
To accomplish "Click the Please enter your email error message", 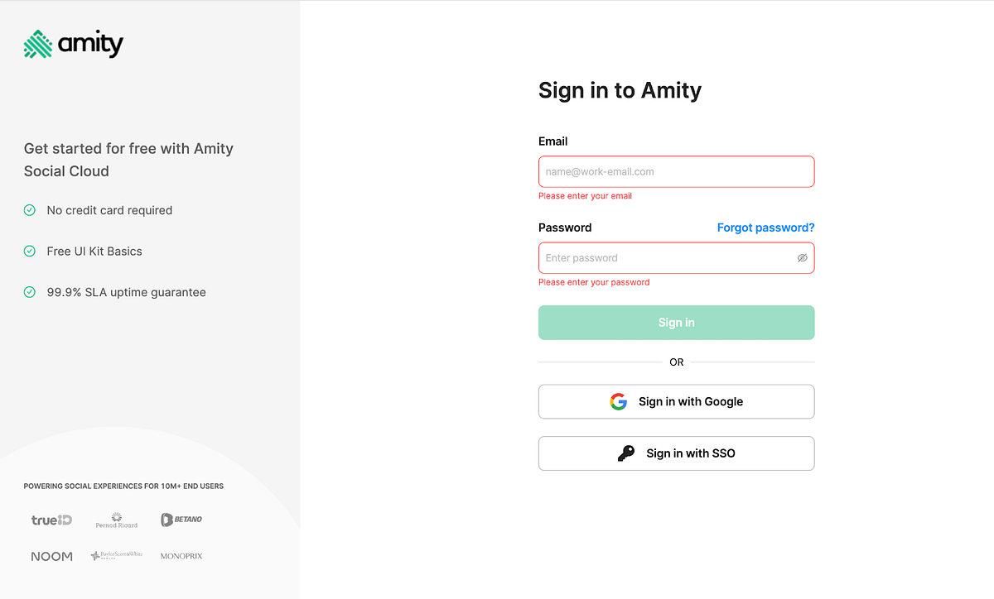I will tap(585, 195).
